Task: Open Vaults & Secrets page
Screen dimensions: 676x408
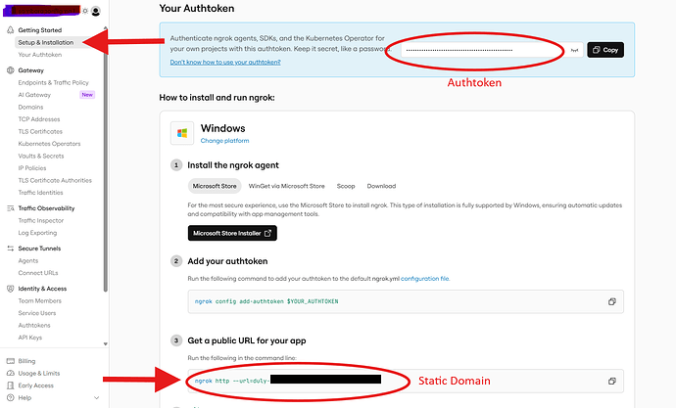Action: tap(41, 156)
